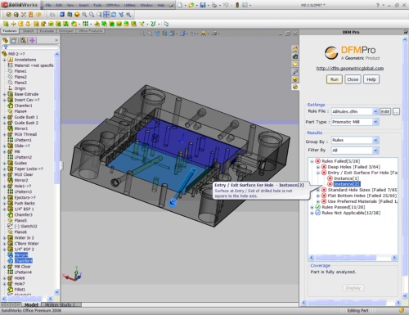Switch to the Evaluate tab
The height and width of the screenshot is (315, 409).
click(x=47, y=31)
